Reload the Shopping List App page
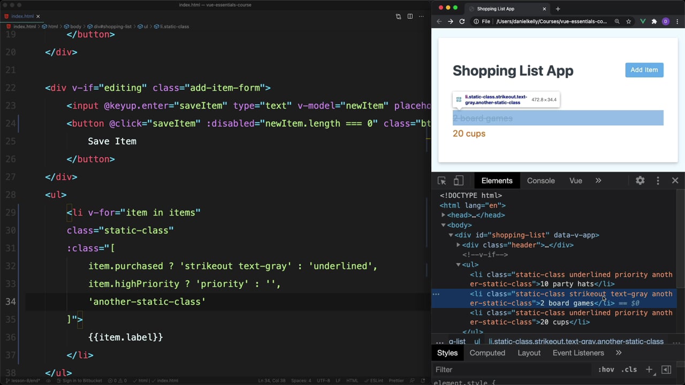Screen dimensions: 685x385 click(462, 21)
